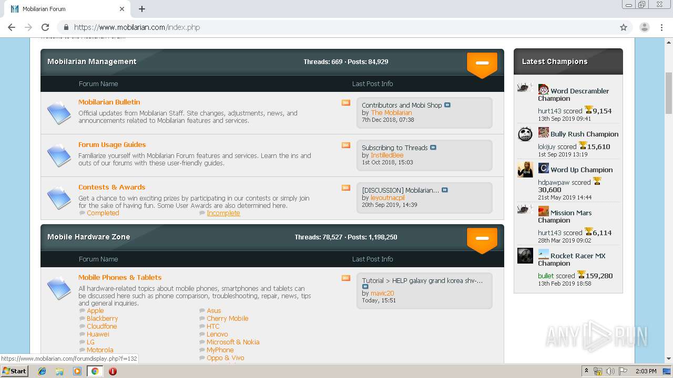Open RSS feed for Mobilarian Bulletin
Image resolution: width=673 pixels, height=378 pixels.
(346, 103)
